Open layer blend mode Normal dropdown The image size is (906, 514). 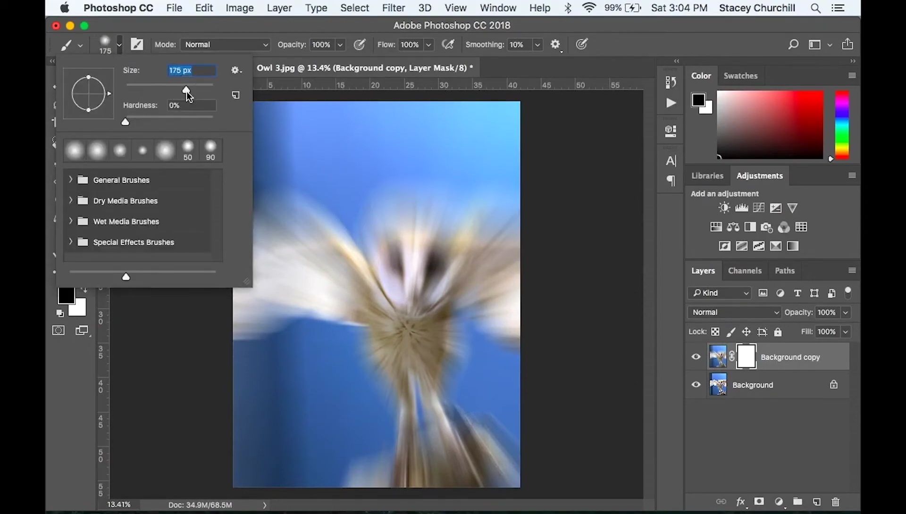[735, 312]
